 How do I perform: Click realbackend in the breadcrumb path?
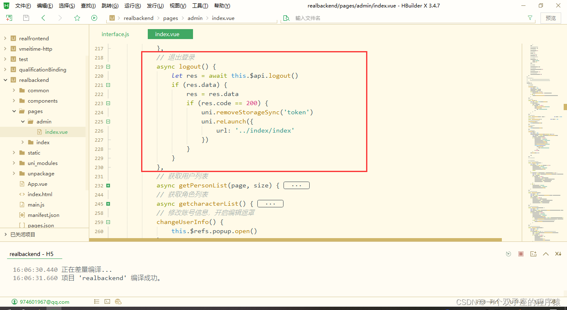click(138, 18)
